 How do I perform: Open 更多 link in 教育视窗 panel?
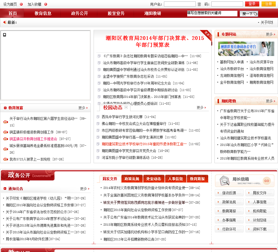(83, 108)
